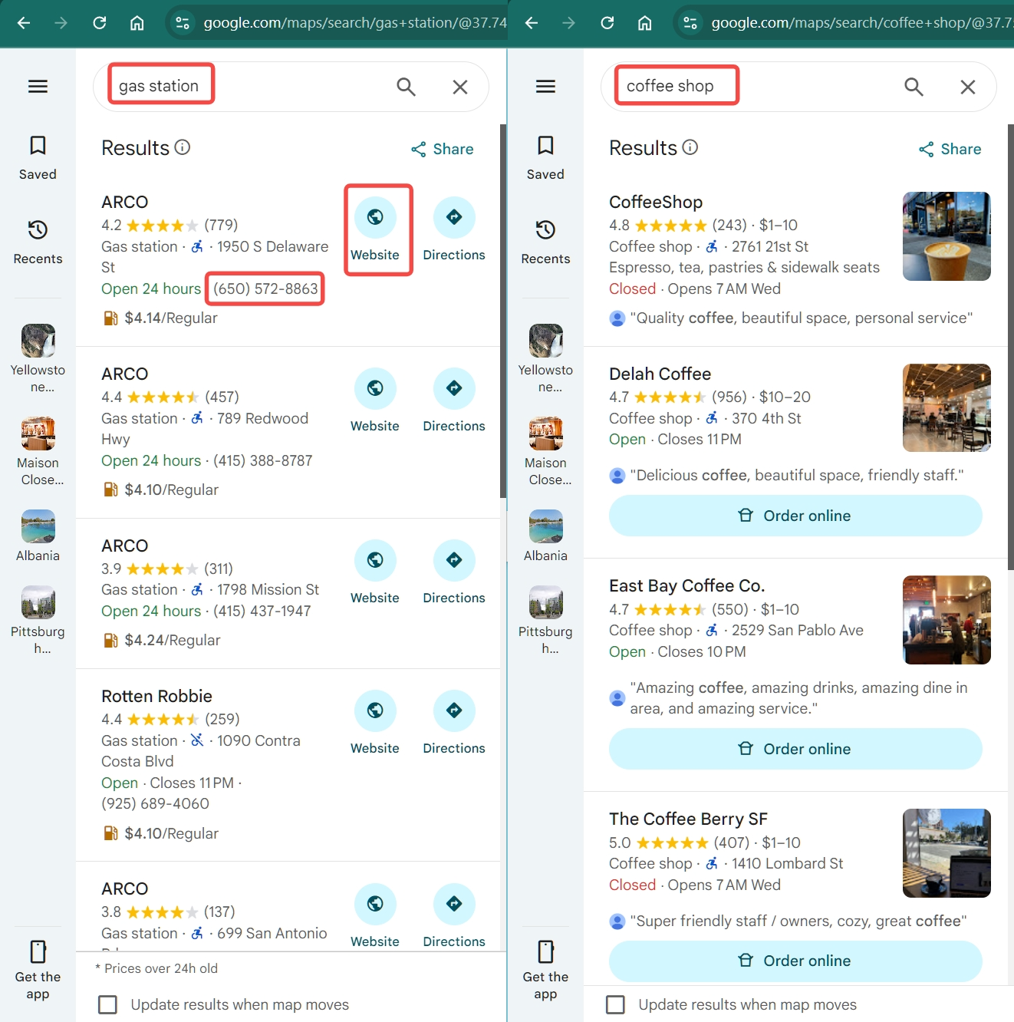Screen dimensions: 1014x1022
Task: Open Pittsburgh recent in coffee shop window
Action: pos(545,620)
